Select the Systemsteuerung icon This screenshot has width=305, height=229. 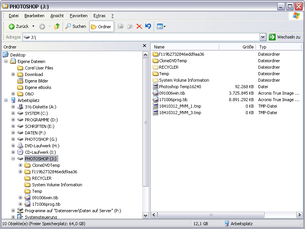(20, 216)
